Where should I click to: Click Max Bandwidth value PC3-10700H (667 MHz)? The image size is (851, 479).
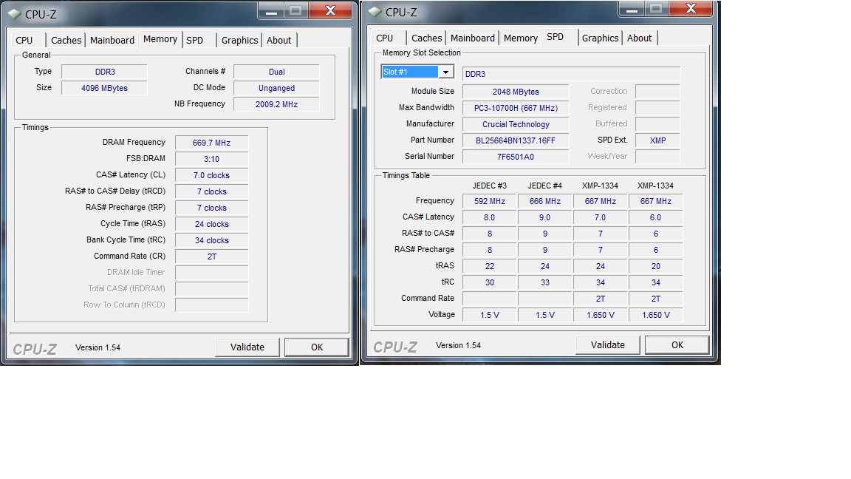click(516, 108)
